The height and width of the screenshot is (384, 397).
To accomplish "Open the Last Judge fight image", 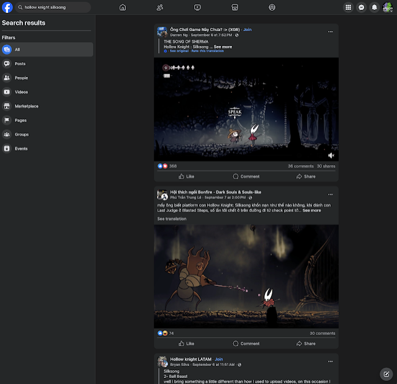I will 246,276.
